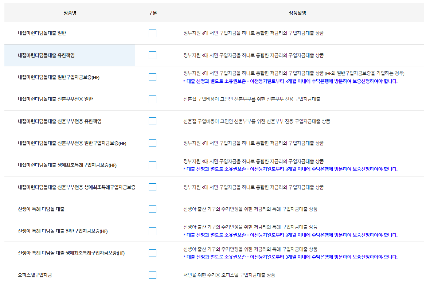Tick the 내집마련디딤돌대출 신혼부부전용 유한책임 checkbox
Image resolution: width=430 pixels, height=289 pixels.
(x=152, y=121)
